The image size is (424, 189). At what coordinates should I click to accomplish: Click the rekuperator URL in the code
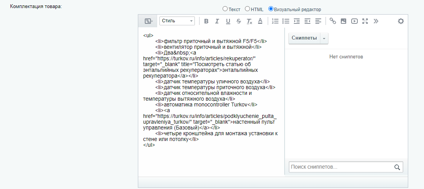pyautogui.click(x=206, y=58)
